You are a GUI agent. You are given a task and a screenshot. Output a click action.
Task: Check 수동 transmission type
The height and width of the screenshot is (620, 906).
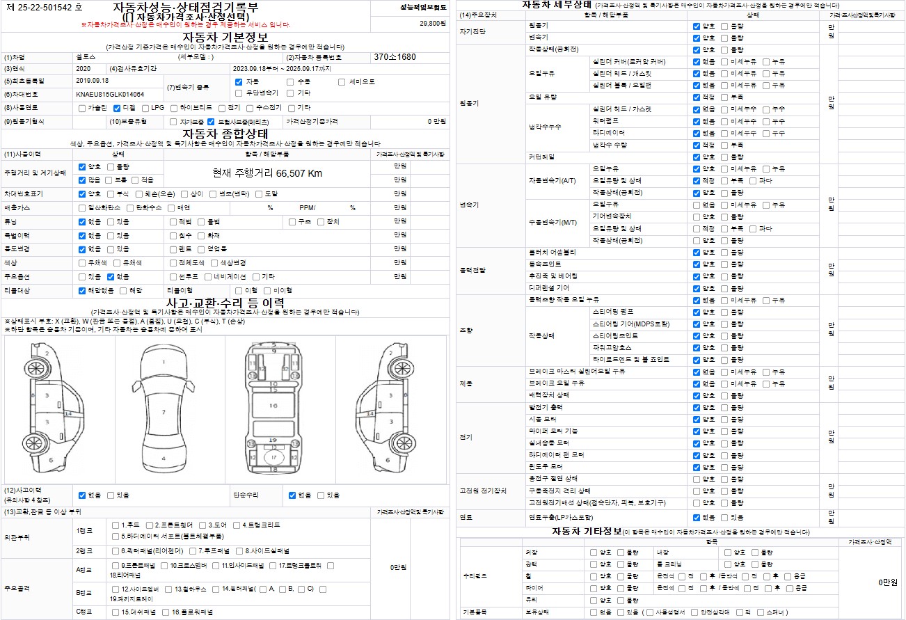click(x=290, y=81)
